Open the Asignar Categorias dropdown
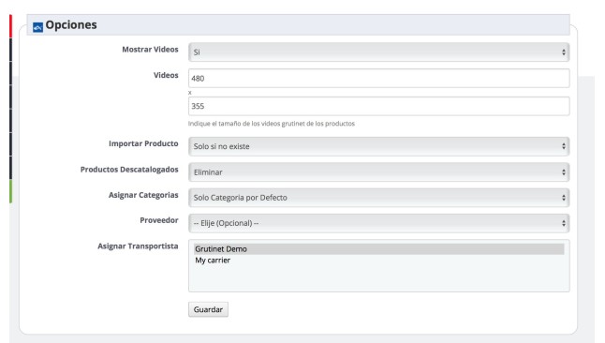The image size is (605, 343). coord(379,198)
